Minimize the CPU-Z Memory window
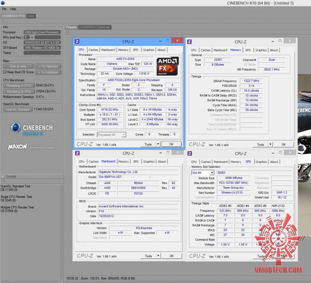This screenshot has height=283, width=311. [x=273, y=41]
